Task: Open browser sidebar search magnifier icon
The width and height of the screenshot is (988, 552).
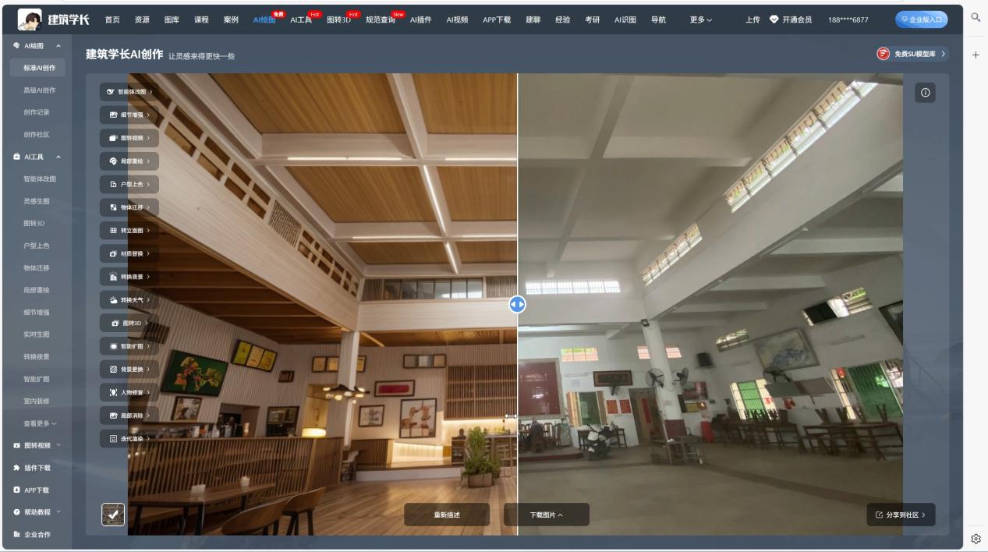Action: tap(976, 17)
